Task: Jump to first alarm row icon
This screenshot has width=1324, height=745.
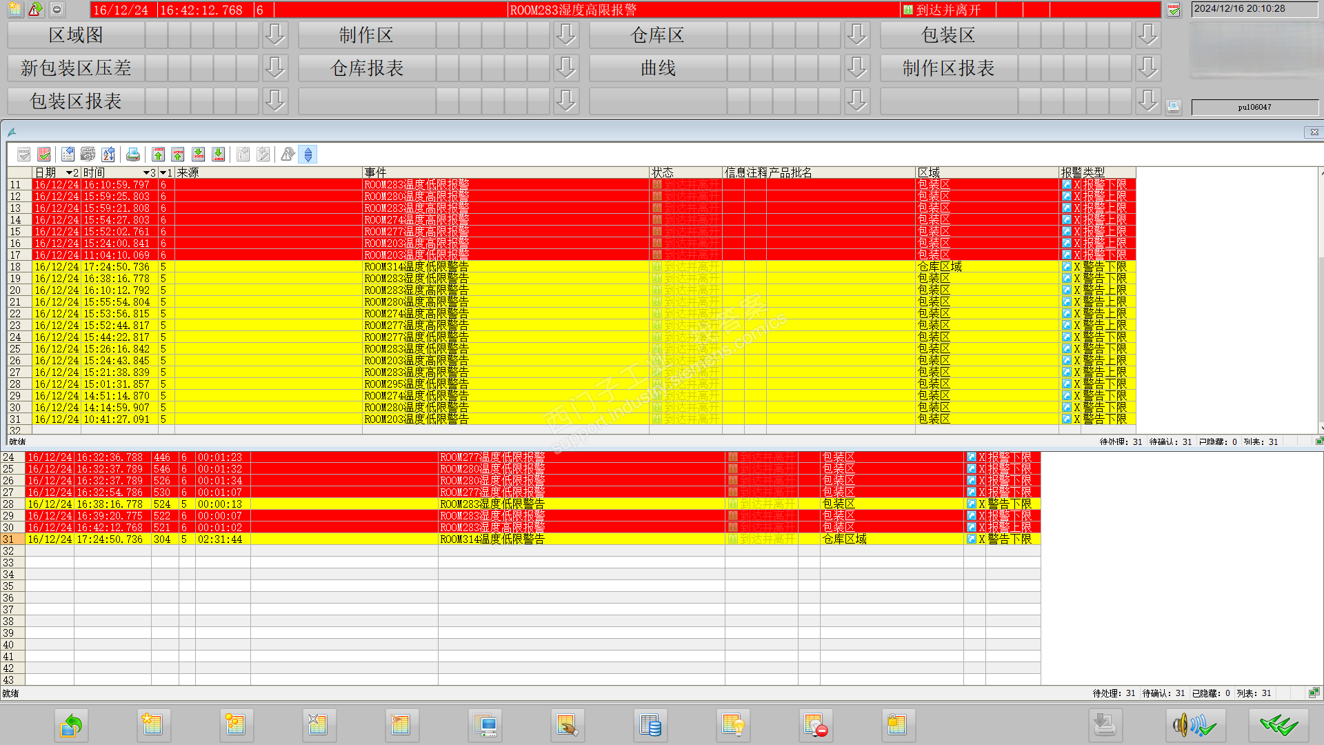Action: [159, 155]
